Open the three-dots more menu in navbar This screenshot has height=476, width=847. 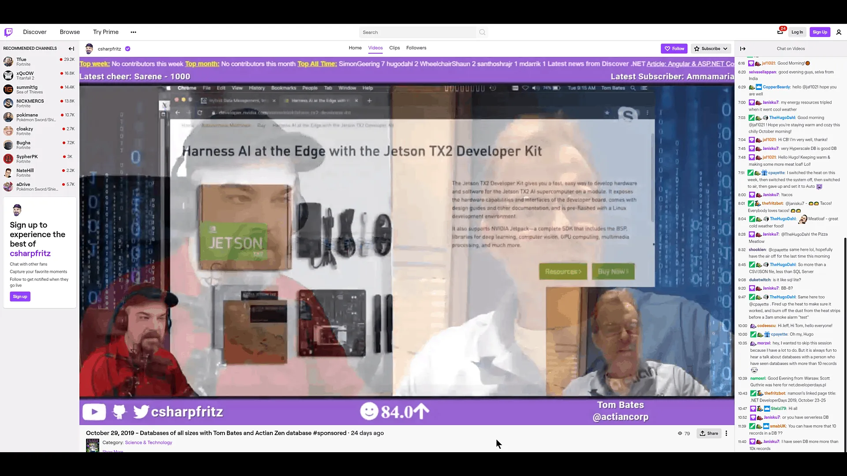[x=133, y=32]
